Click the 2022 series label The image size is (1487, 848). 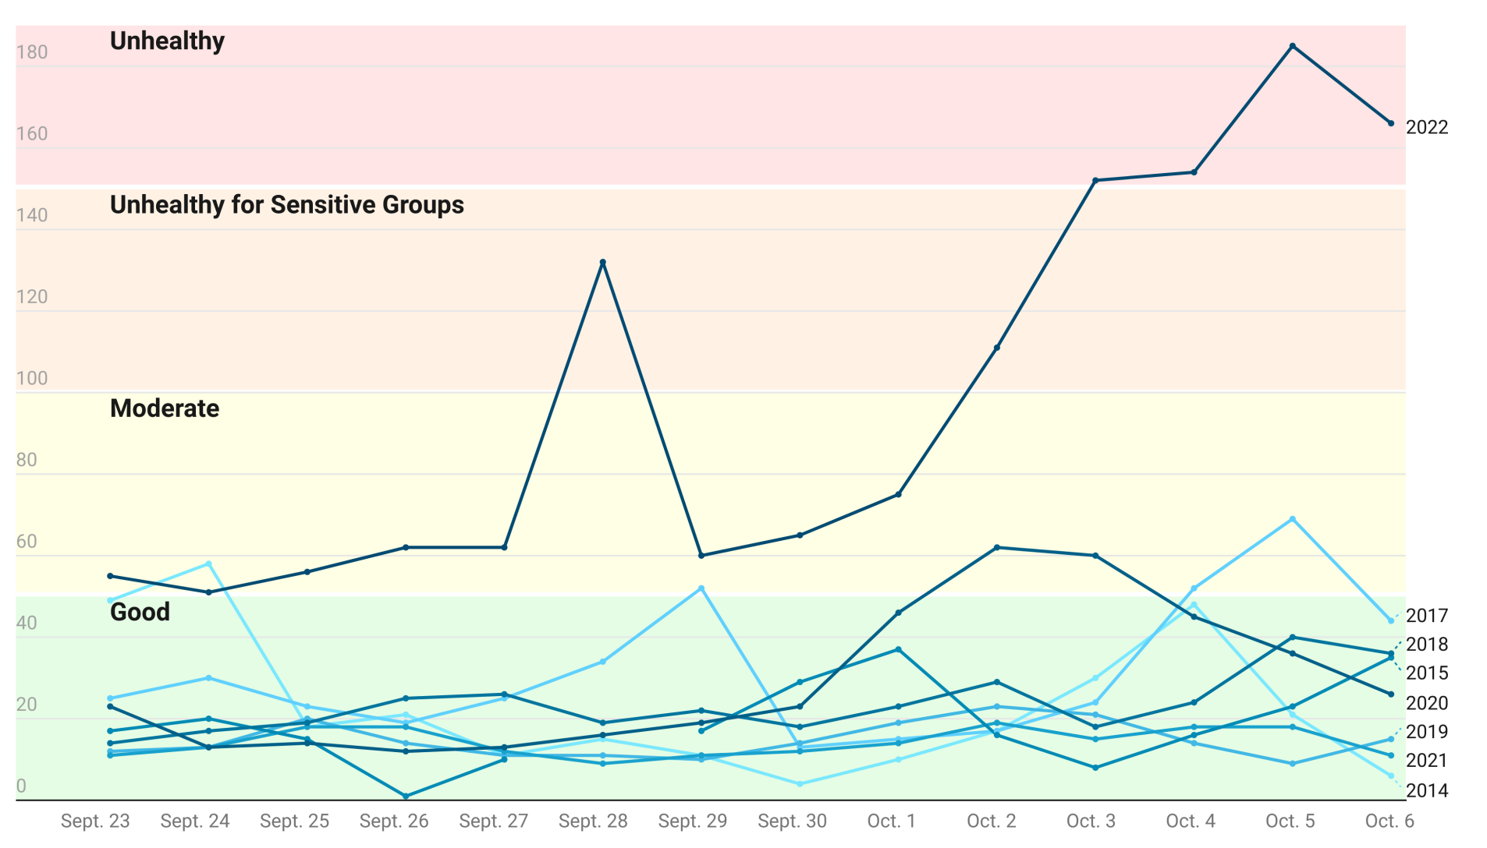tap(1426, 127)
